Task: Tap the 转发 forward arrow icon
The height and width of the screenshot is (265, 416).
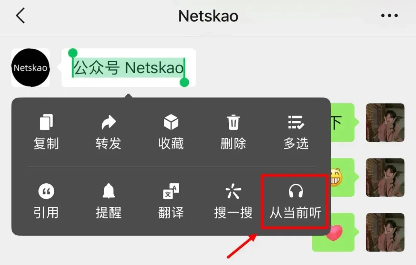Action: tap(109, 122)
